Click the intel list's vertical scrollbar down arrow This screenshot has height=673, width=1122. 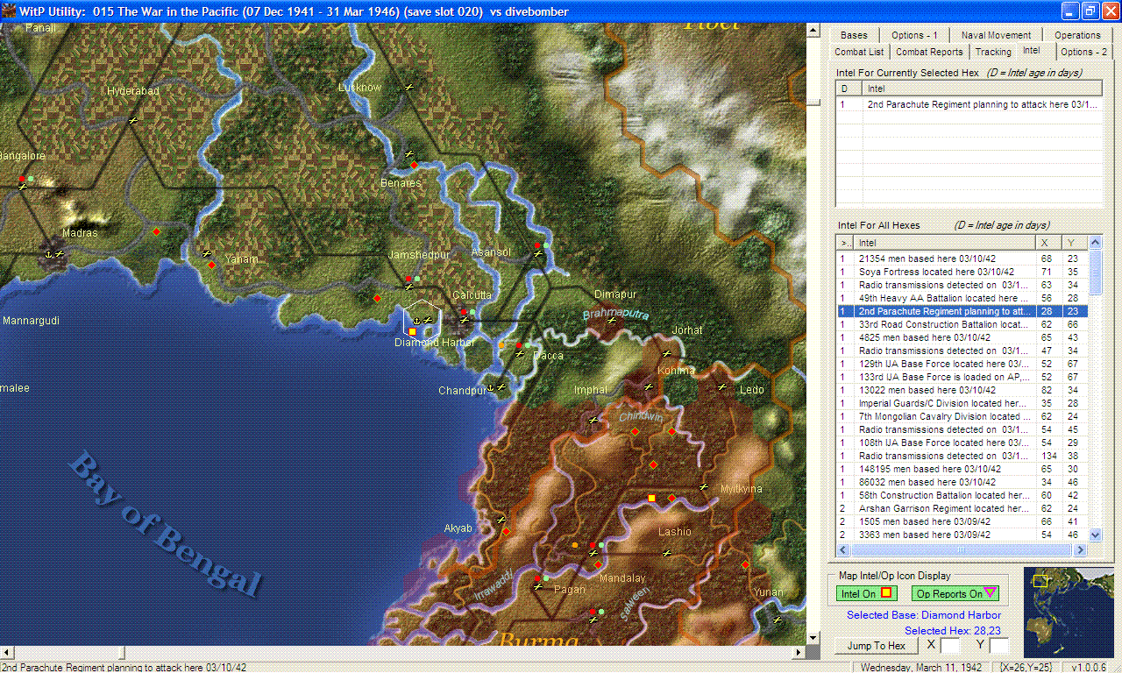point(1095,535)
